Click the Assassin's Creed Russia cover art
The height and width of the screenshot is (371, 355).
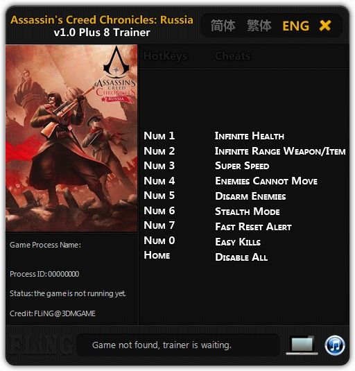(71, 138)
